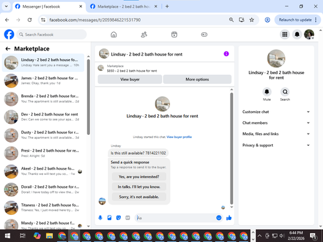Image resolution: width=323 pixels, height=242 pixels.
Task: Show hidden system tray icons chevron
Action: pyautogui.click(x=260, y=236)
